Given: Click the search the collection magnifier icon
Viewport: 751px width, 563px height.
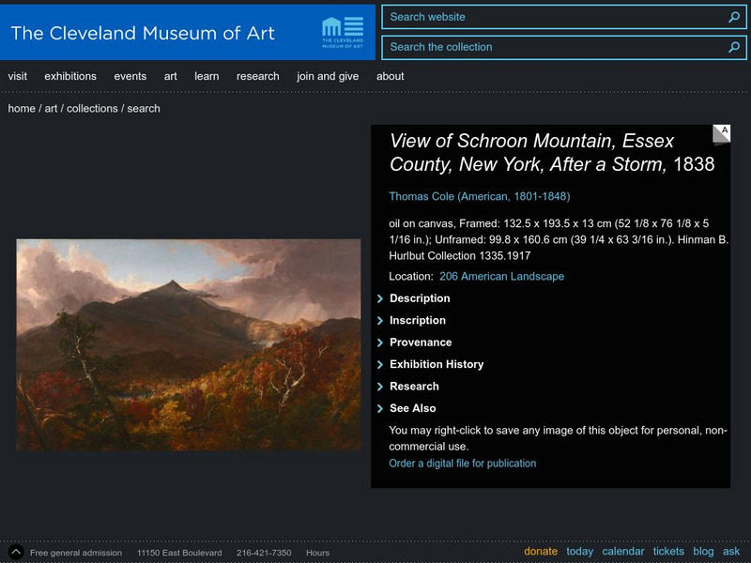Looking at the screenshot, I should (734, 47).
